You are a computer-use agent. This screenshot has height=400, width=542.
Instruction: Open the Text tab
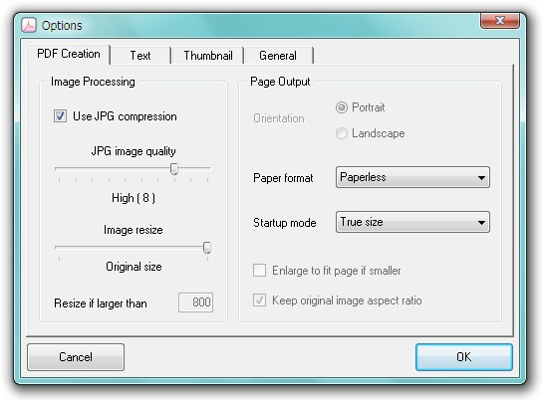(x=140, y=56)
